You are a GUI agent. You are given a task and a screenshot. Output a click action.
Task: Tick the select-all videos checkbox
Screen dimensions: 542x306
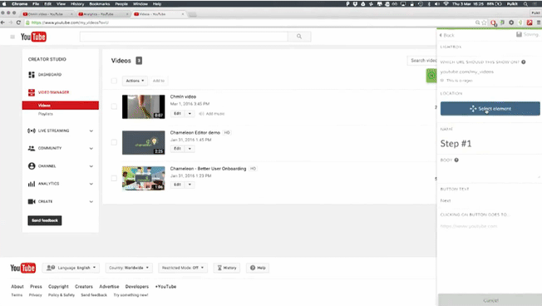coord(114,81)
